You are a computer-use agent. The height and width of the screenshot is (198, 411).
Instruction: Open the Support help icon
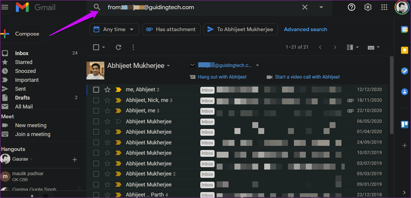click(x=352, y=7)
